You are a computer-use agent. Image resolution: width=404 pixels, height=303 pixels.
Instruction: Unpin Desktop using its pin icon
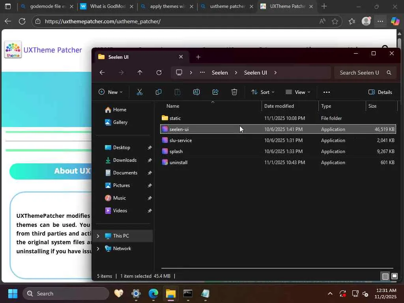click(x=150, y=148)
